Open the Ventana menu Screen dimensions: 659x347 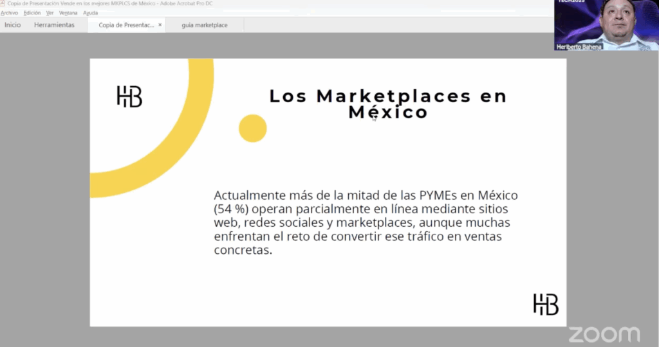(69, 13)
